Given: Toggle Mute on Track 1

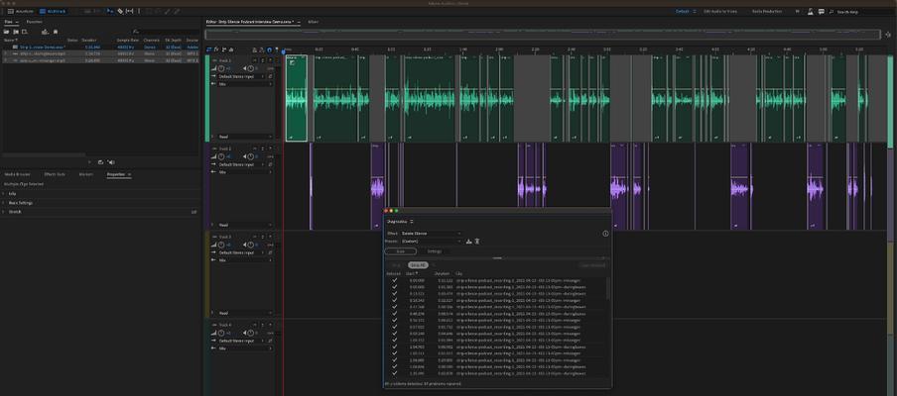Looking at the screenshot, I should (256, 60).
